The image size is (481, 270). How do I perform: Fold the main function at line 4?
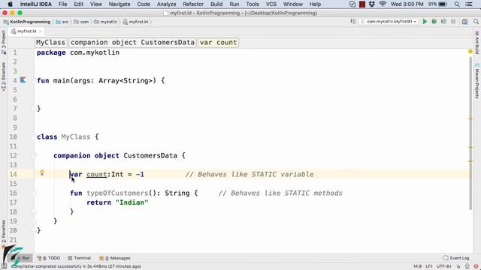34,80
